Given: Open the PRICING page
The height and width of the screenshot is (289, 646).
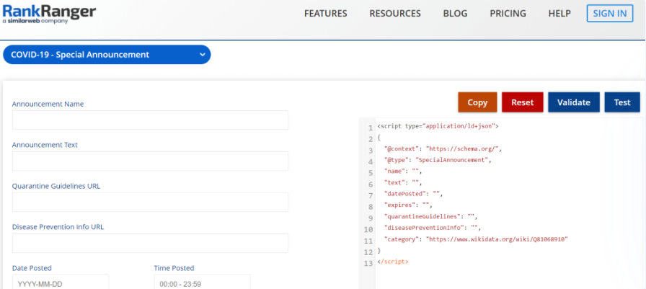Looking at the screenshot, I should [x=508, y=14].
